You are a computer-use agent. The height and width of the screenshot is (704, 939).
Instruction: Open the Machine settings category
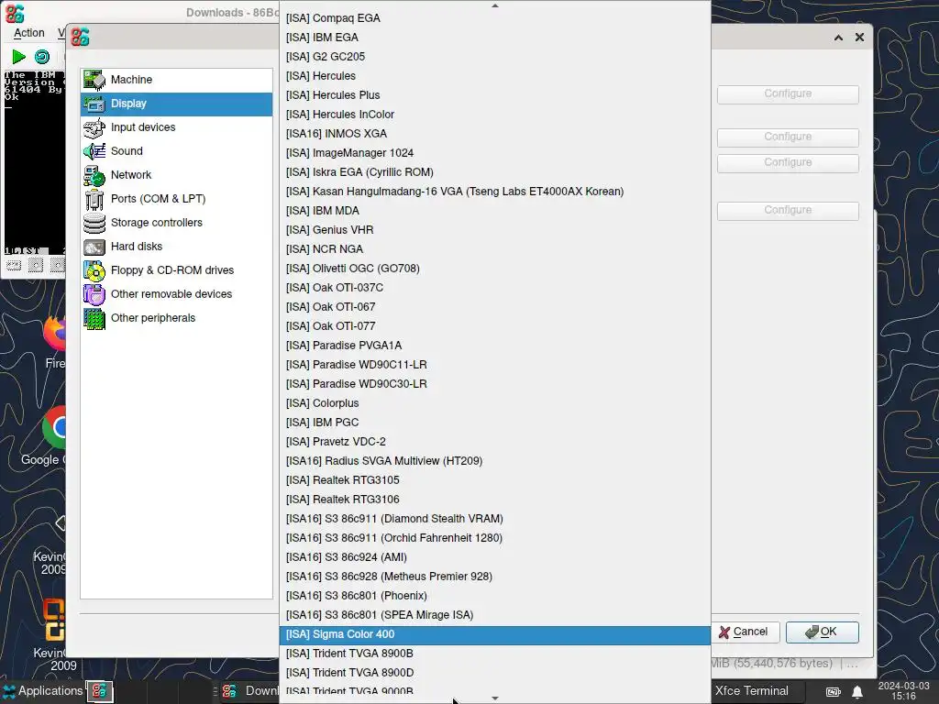(176, 80)
